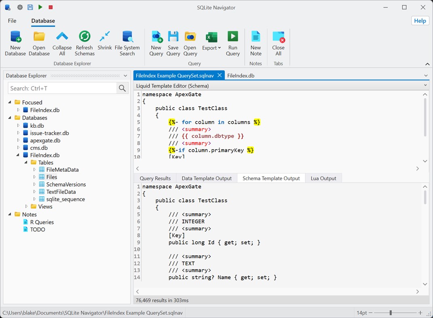This screenshot has width=433, height=318.
Task: Collapse the Focused folder node
Action: [x=10, y=102]
